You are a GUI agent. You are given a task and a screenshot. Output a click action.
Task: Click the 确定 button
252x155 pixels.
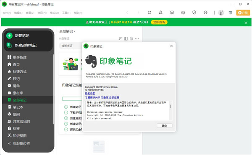164,126
